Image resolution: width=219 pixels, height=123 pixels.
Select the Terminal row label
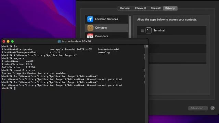point(159,30)
